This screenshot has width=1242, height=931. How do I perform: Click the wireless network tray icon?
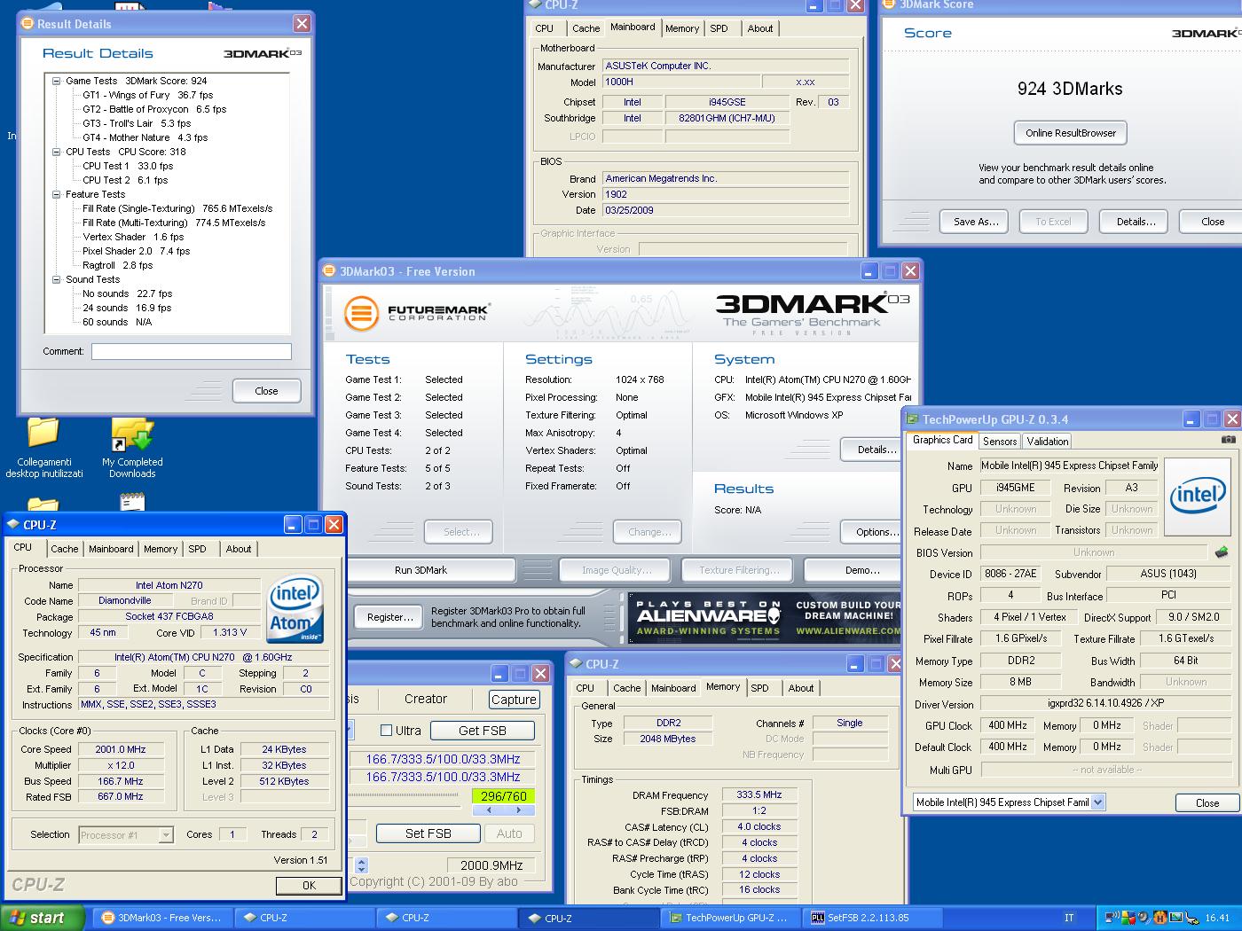(1112, 918)
